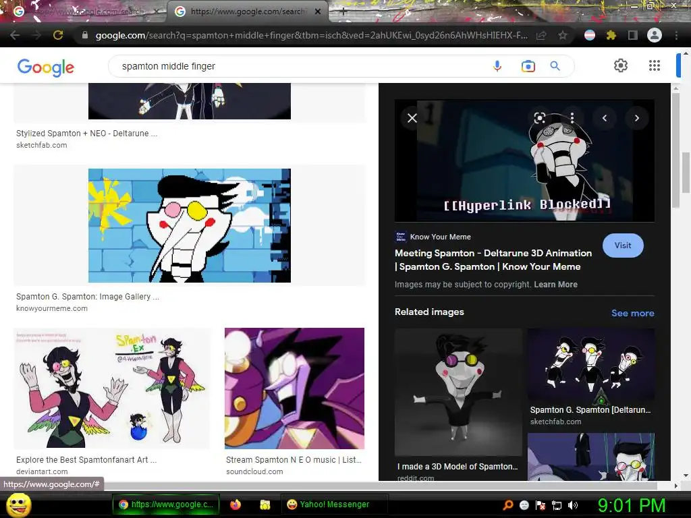Close the image preview panel

pyautogui.click(x=412, y=118)
